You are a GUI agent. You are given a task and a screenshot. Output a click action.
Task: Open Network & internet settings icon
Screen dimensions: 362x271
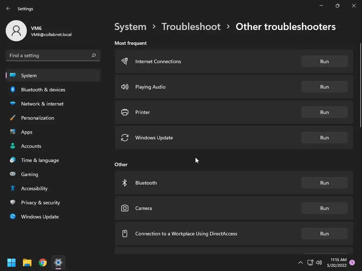pos(13,104)
